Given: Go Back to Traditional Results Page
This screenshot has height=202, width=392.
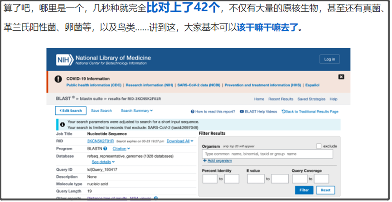Looking at the screenshot, I should click(x=310, y=112).
